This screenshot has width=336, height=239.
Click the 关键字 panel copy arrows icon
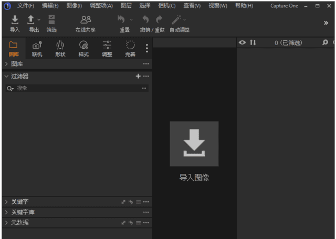[x=123, y=202]
